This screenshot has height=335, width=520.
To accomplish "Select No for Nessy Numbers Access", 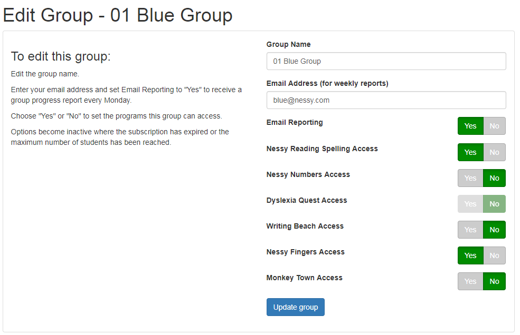I will pyautogui.click(x=494, y=178).
